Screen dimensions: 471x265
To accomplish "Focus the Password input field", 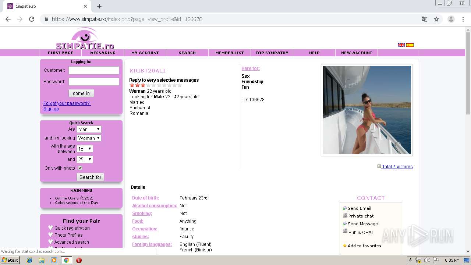I will (x=94, y=82).
